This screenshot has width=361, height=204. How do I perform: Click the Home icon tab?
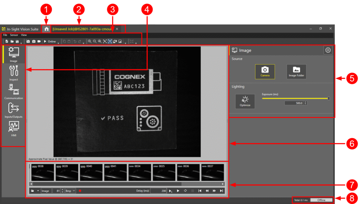coord(46,29)
